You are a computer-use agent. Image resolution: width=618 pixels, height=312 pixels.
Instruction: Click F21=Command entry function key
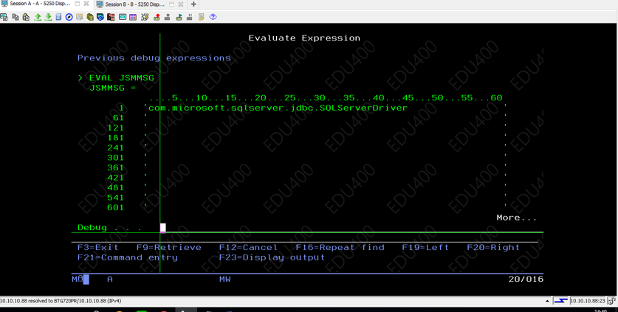tap(128, 257)
